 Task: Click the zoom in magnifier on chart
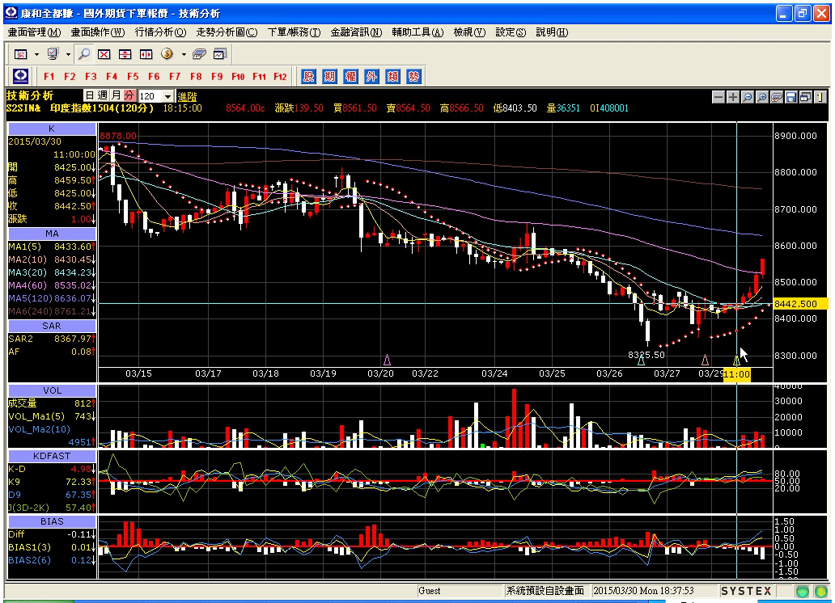point(762,97)
